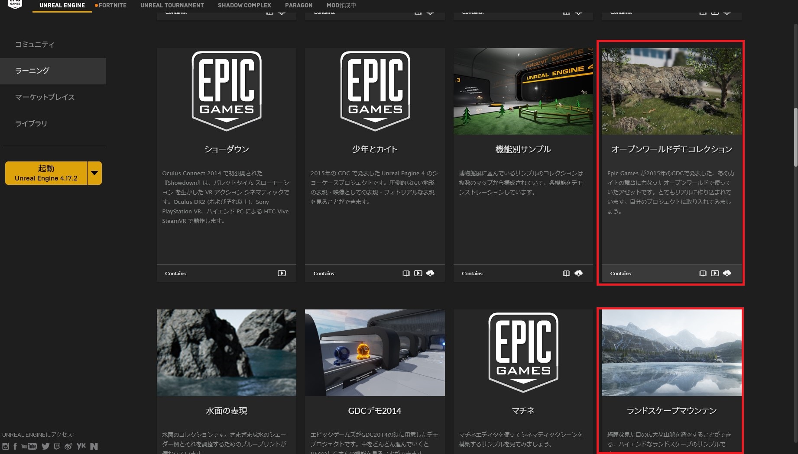798x454 pixels.
Task: Switch to the MOD作成中 tab
Action: coord(341,5)
